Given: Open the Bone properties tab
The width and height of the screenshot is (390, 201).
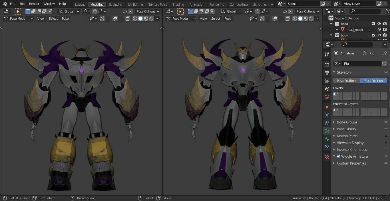Looking at the screenshot, I should (327, 139).
